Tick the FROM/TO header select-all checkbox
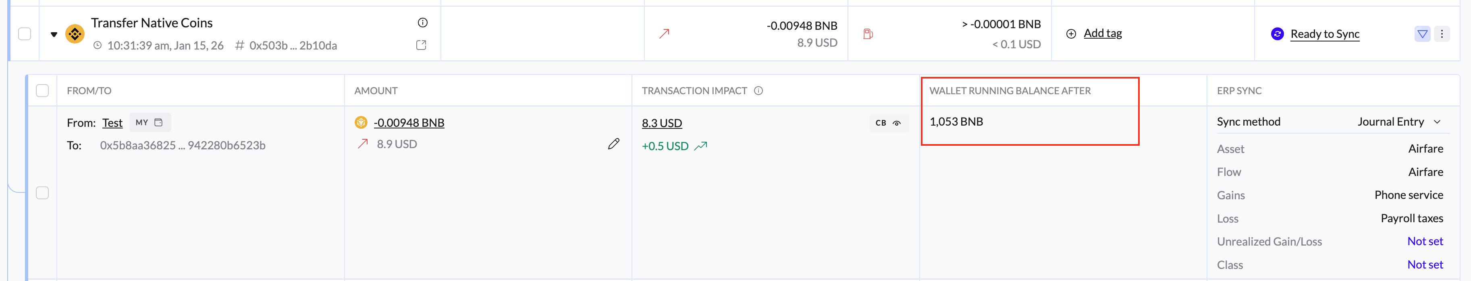 tap(42, 91)
